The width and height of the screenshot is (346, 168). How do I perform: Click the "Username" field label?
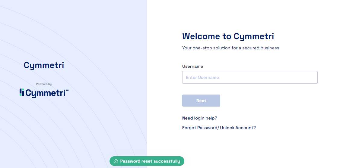[x=192, y=66]
